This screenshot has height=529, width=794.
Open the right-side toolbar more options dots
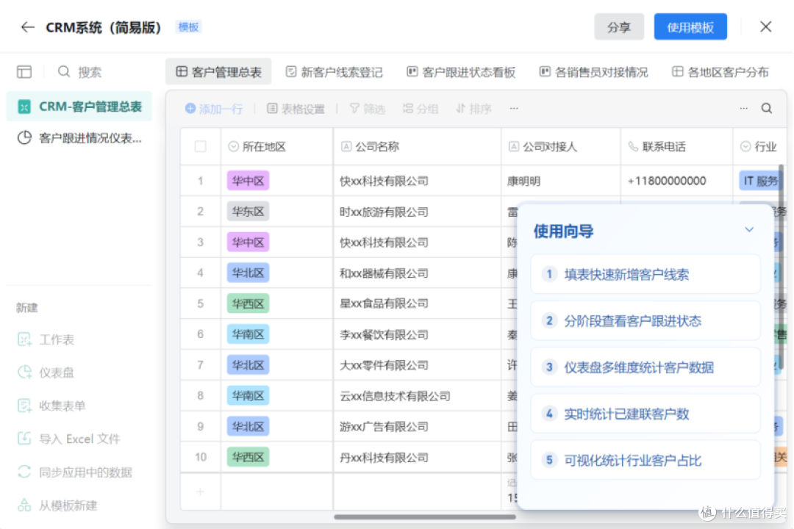743,108
